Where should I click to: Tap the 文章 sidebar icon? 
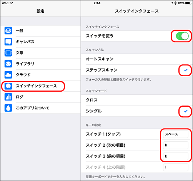8,53
